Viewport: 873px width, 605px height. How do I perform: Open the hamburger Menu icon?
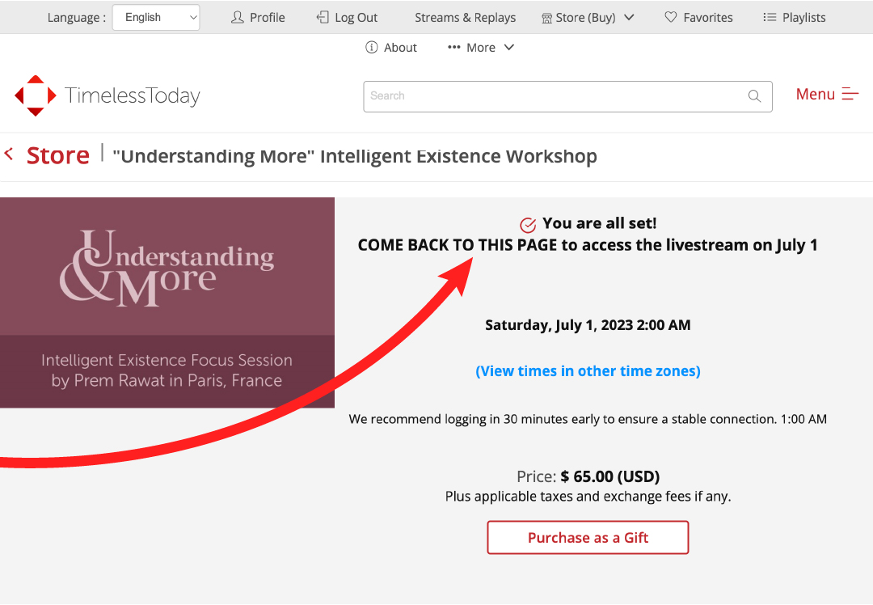850,94
